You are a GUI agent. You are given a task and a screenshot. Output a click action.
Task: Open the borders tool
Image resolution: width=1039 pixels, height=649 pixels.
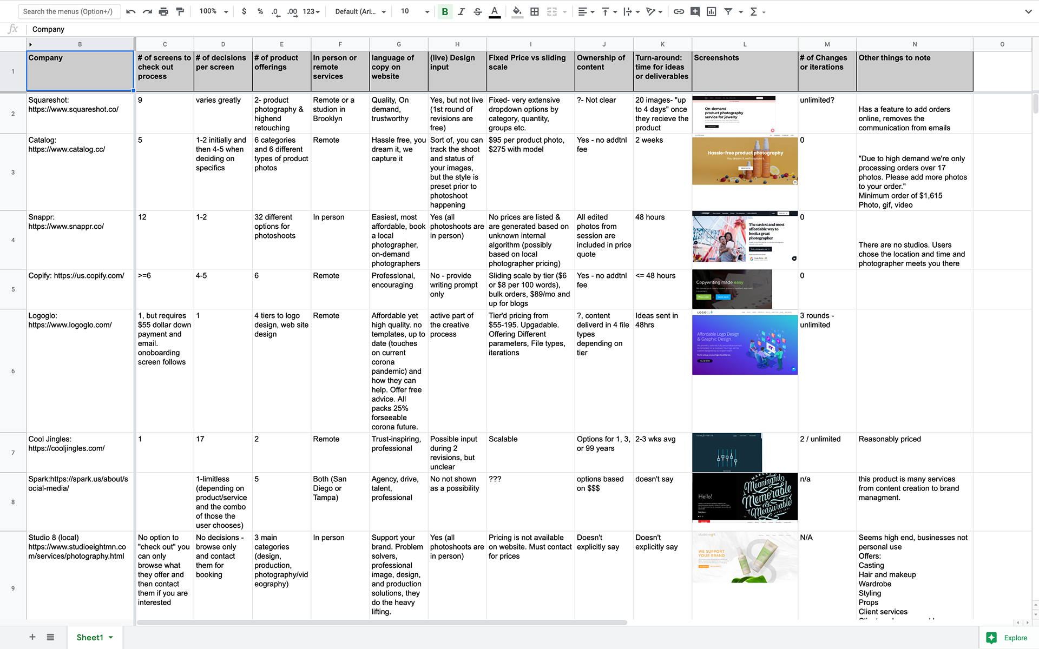point(534,11)
